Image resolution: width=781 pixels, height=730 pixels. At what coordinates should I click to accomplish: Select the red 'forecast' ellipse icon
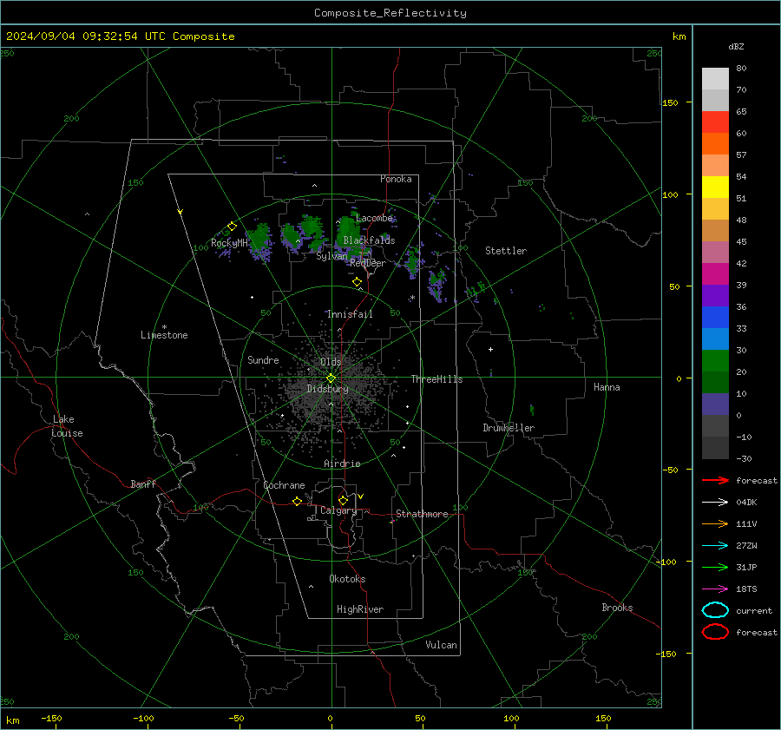pos(715,632)
